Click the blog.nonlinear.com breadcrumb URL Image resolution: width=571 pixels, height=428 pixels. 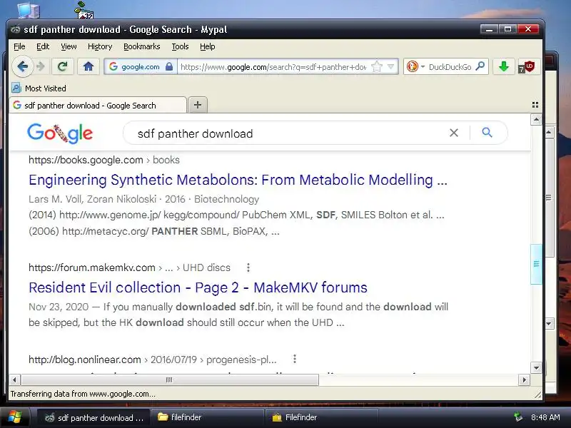152,360
